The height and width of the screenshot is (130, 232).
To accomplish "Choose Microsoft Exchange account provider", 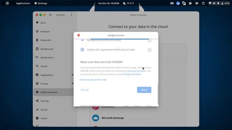I will pyautogui.click(x=138, y=118).
